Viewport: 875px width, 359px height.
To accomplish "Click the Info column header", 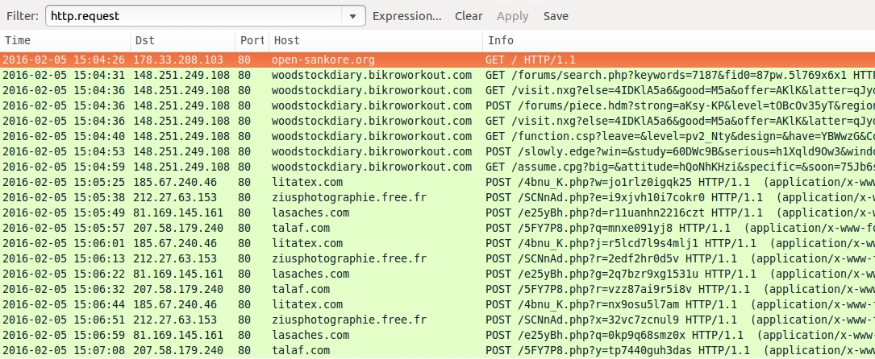I will (x=677, y=40).
